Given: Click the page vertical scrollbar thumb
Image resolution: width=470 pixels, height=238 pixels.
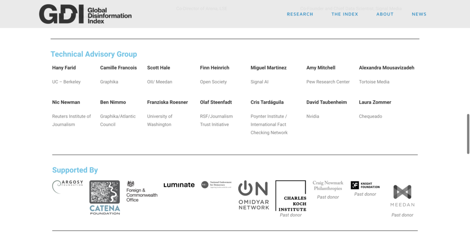Looking at the screenshot, I should (x=468, y=134).
